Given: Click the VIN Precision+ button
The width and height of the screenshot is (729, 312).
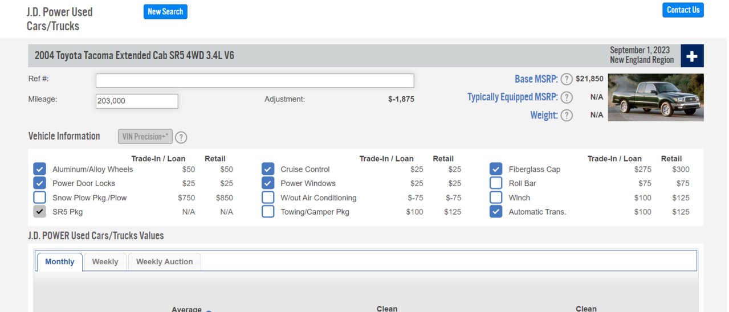Looking at the screenshot, I should (x=145, y=137).
